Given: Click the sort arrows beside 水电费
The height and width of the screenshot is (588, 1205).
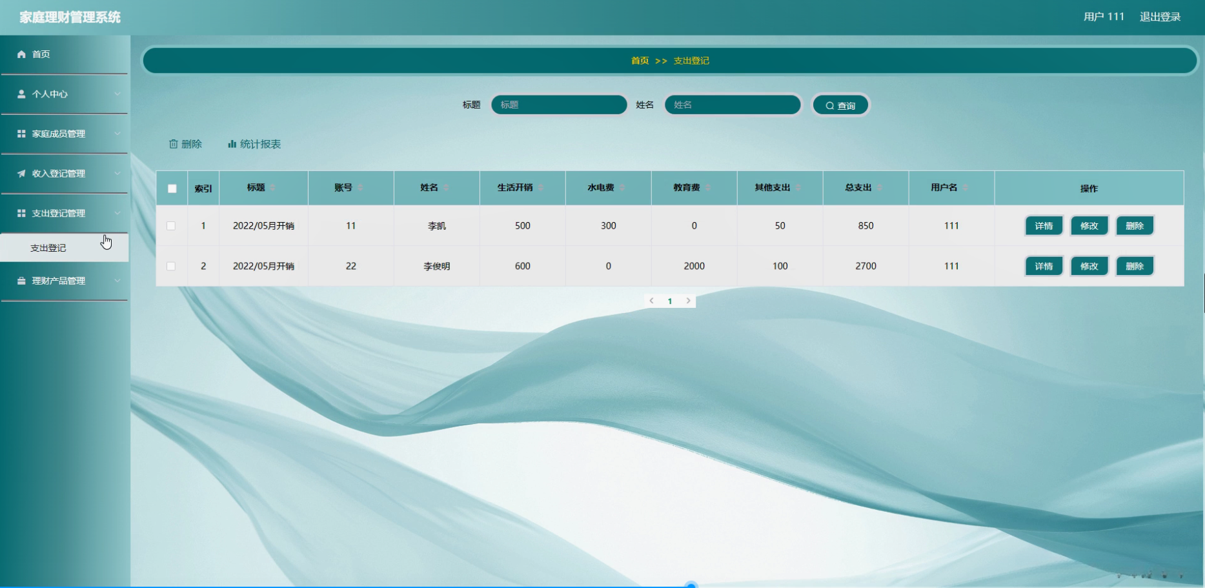Looking at the screenshot, I should point(622,188).
